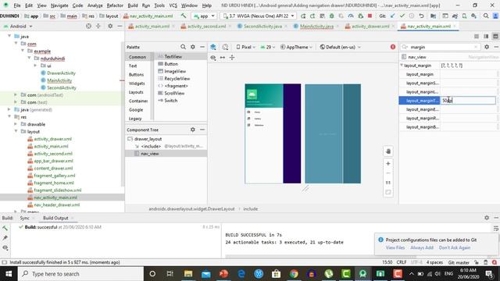Select DrawerActivity class in tree
The height and width of the screenshot is (281, 500).
pos(61,73)
